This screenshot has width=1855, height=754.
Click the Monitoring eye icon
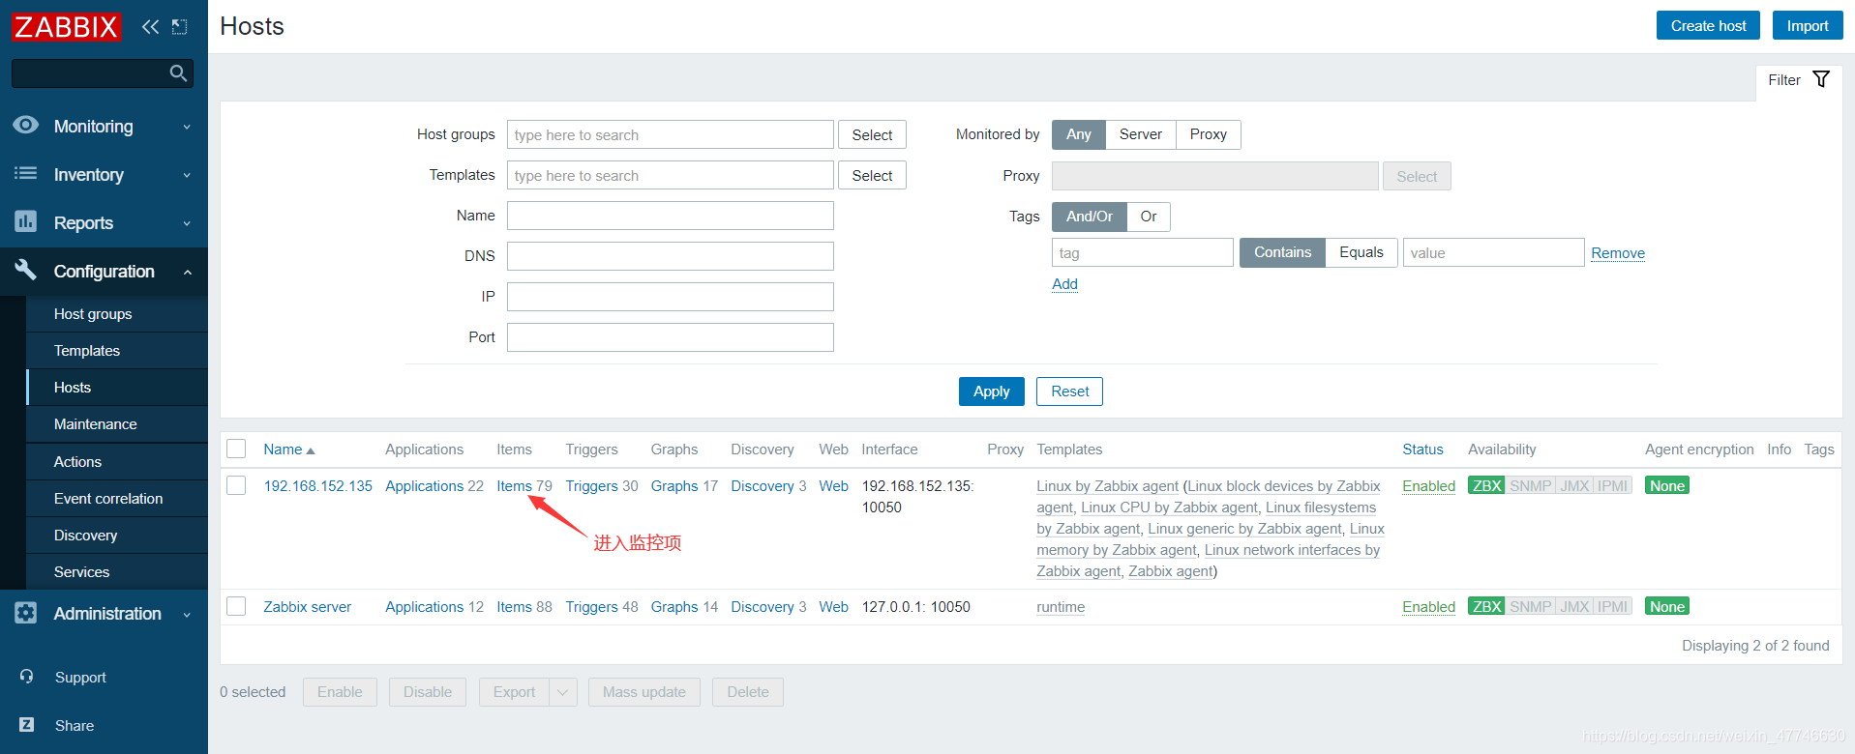click(x=26, y=126)
